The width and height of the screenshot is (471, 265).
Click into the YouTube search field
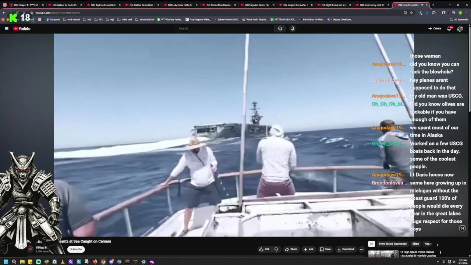click(225, 28)
